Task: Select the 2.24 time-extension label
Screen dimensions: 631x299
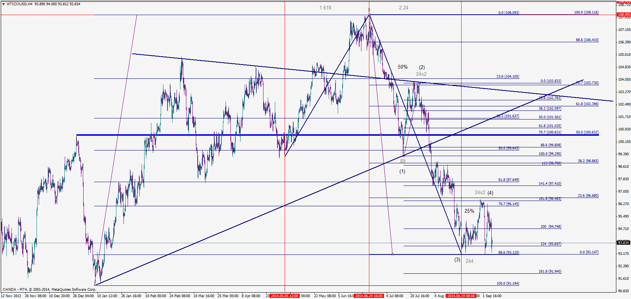Action: click(404, 8)
